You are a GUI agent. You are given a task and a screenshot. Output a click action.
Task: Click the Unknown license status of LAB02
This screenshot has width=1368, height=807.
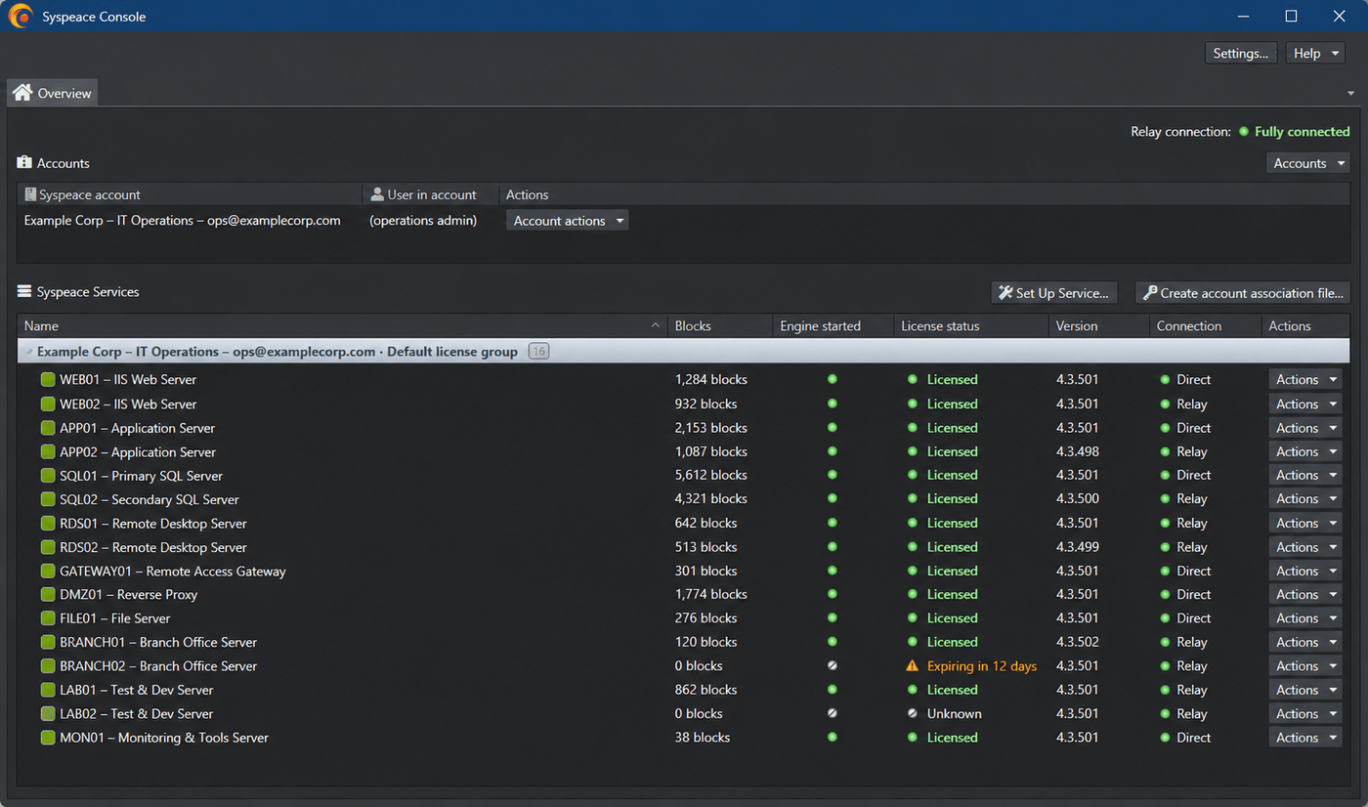click(x=955, y=714)
